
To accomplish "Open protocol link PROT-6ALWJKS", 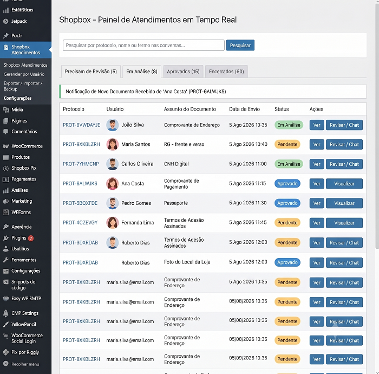I will point(80,184).
